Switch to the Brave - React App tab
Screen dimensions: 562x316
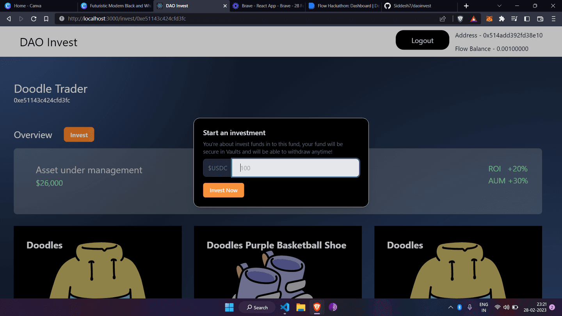(267, 6)
